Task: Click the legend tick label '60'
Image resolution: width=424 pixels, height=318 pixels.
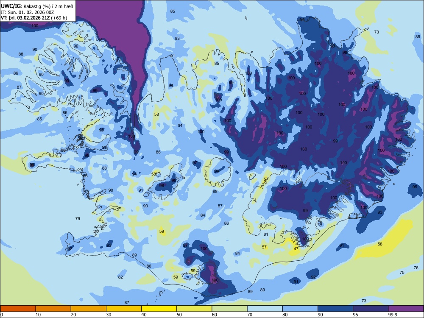Action: [x=215, y=315]
